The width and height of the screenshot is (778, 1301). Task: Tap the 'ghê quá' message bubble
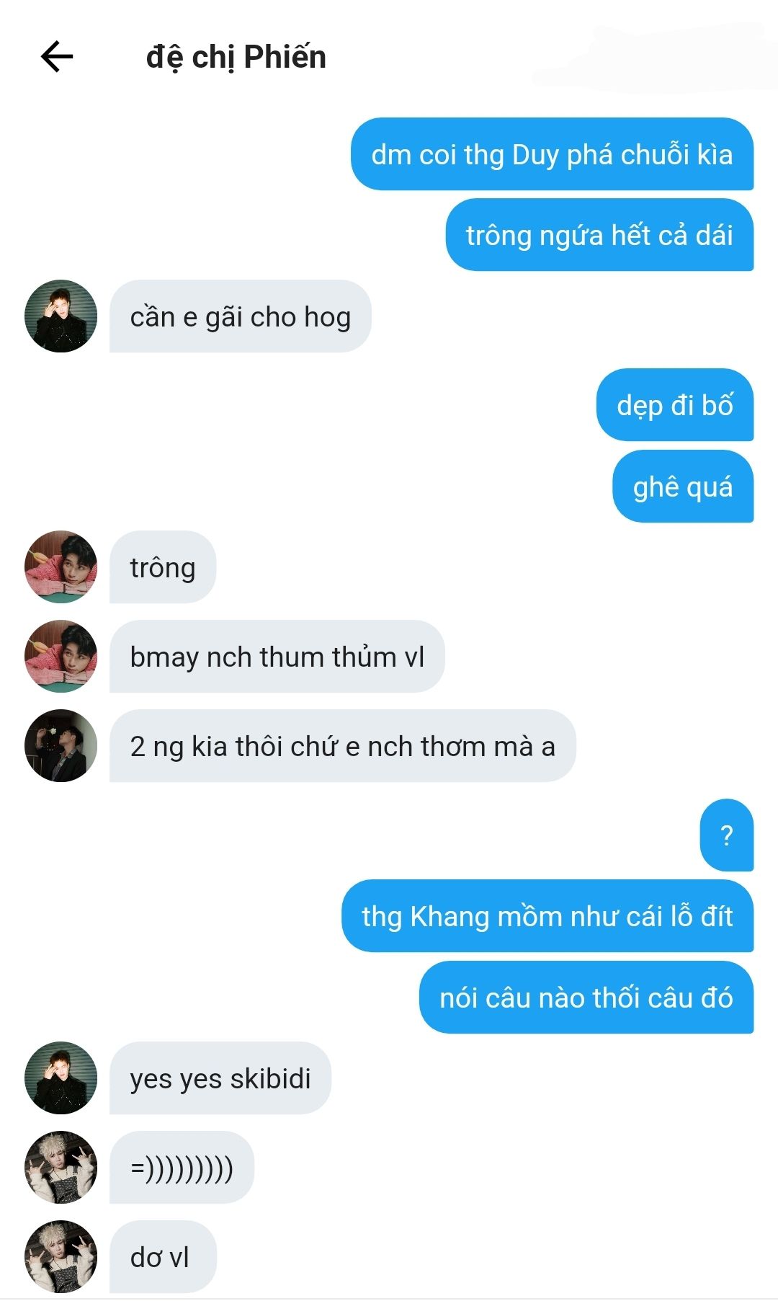pyautogui.click(x=683, y=487)
